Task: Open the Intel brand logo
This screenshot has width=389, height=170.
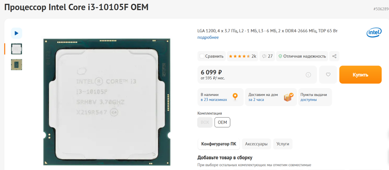Action: (374, 32)
